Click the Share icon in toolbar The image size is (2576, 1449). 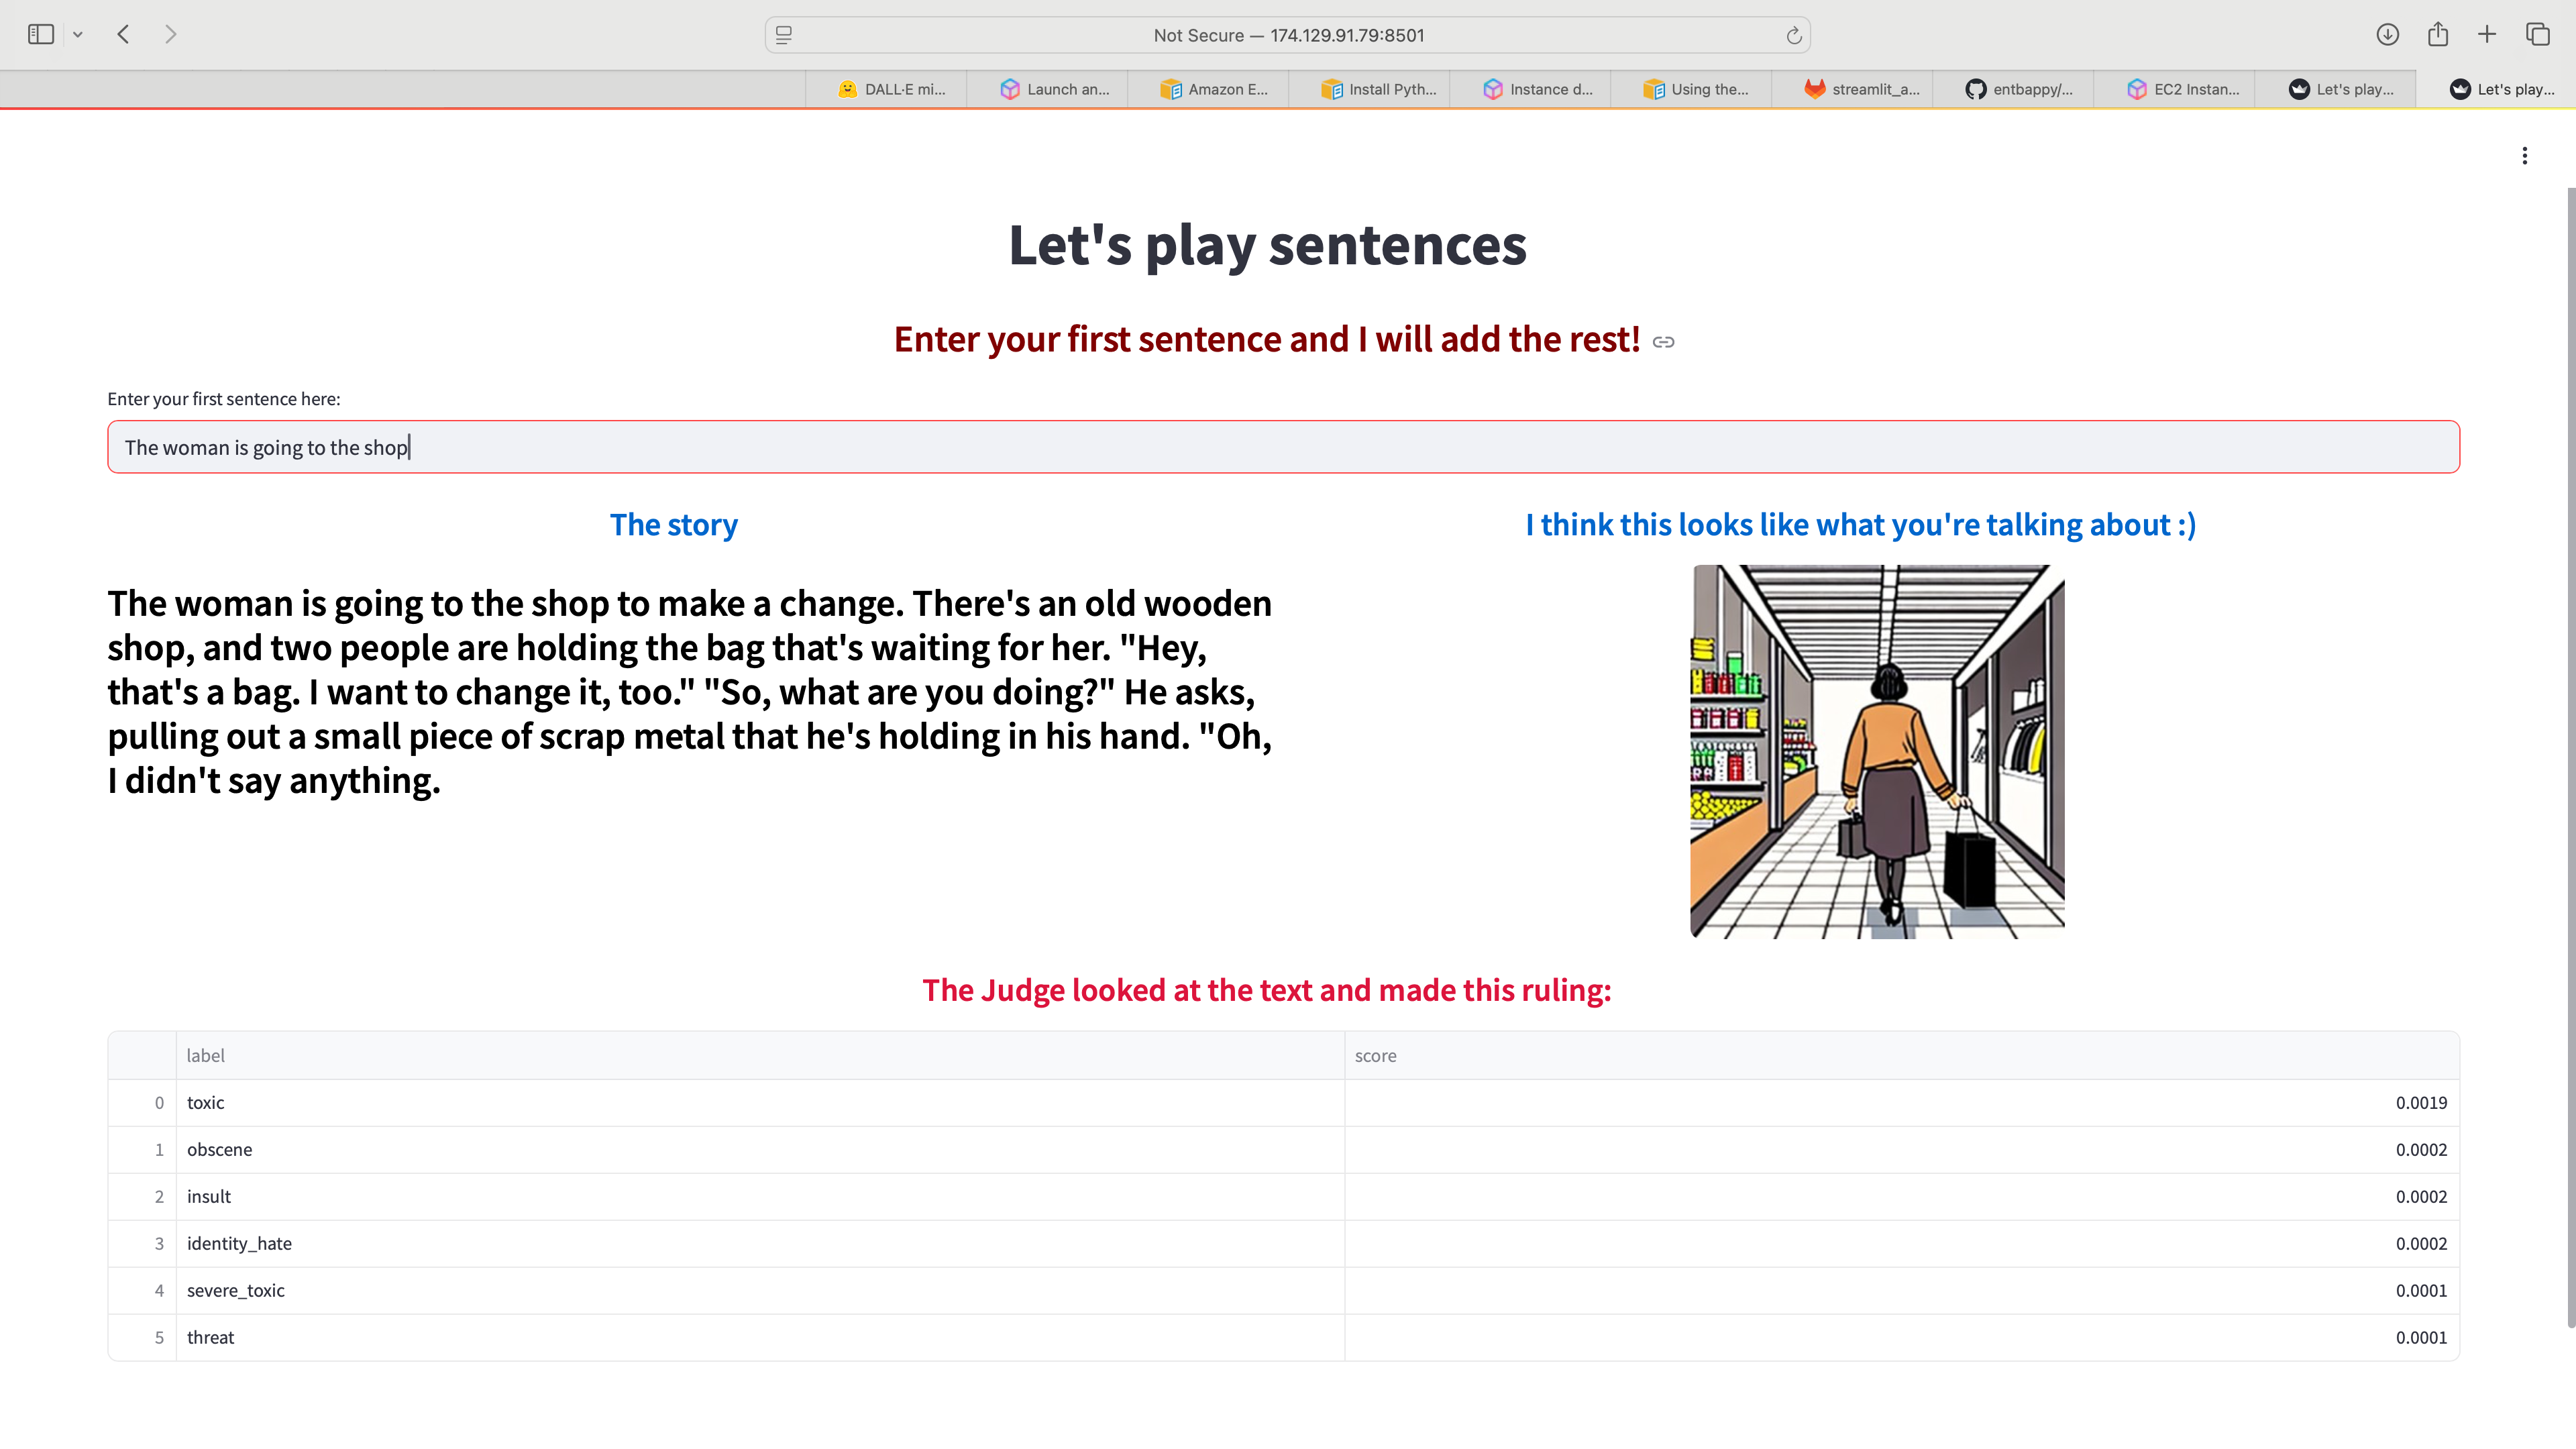pos(2437,35)
